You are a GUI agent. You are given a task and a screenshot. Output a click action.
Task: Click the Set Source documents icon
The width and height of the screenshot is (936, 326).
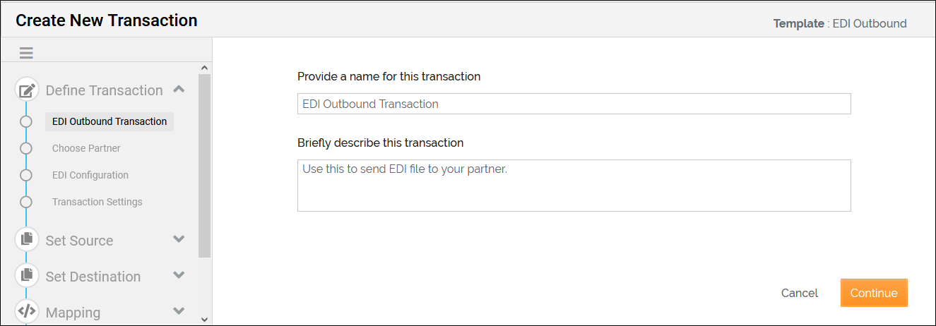tap(27, 239)
